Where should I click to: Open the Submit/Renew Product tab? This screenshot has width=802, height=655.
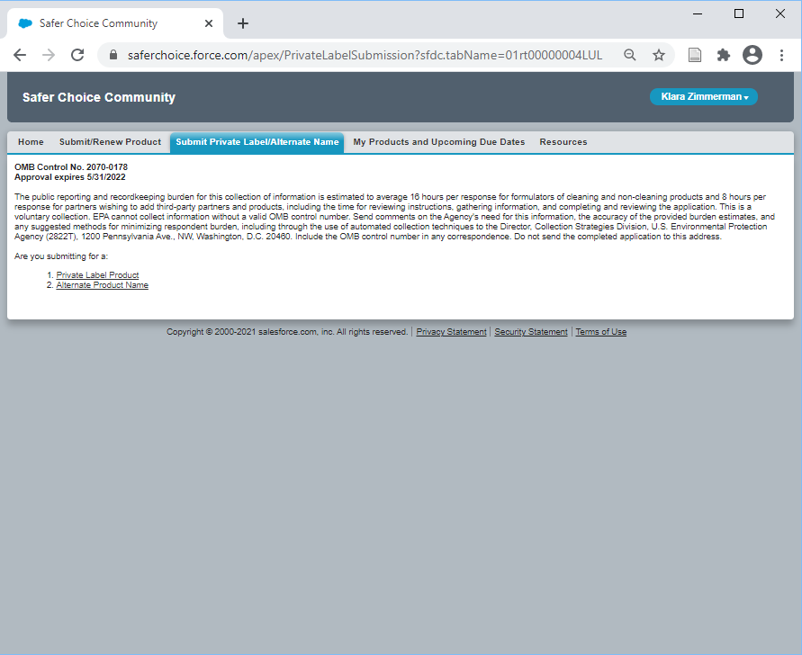pyautogui.click(x=110, y=142)
